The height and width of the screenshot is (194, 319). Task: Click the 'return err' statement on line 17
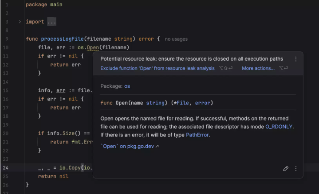click(66, 108)
